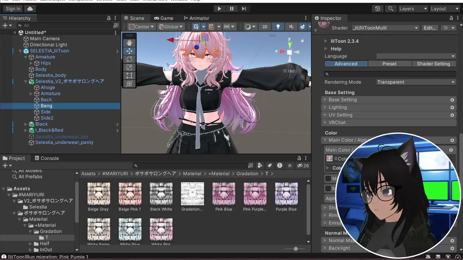This screenshot has height=260, width=463.
Task: Toggle scene effects layers button
Action: [x=303, y=27]
